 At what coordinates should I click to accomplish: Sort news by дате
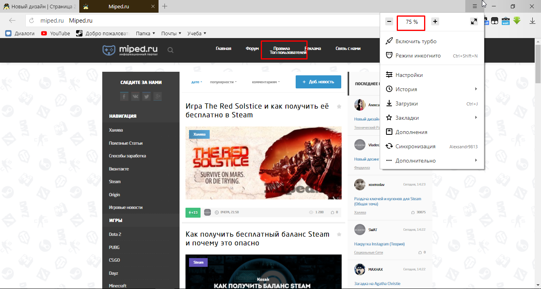[197, 82]
